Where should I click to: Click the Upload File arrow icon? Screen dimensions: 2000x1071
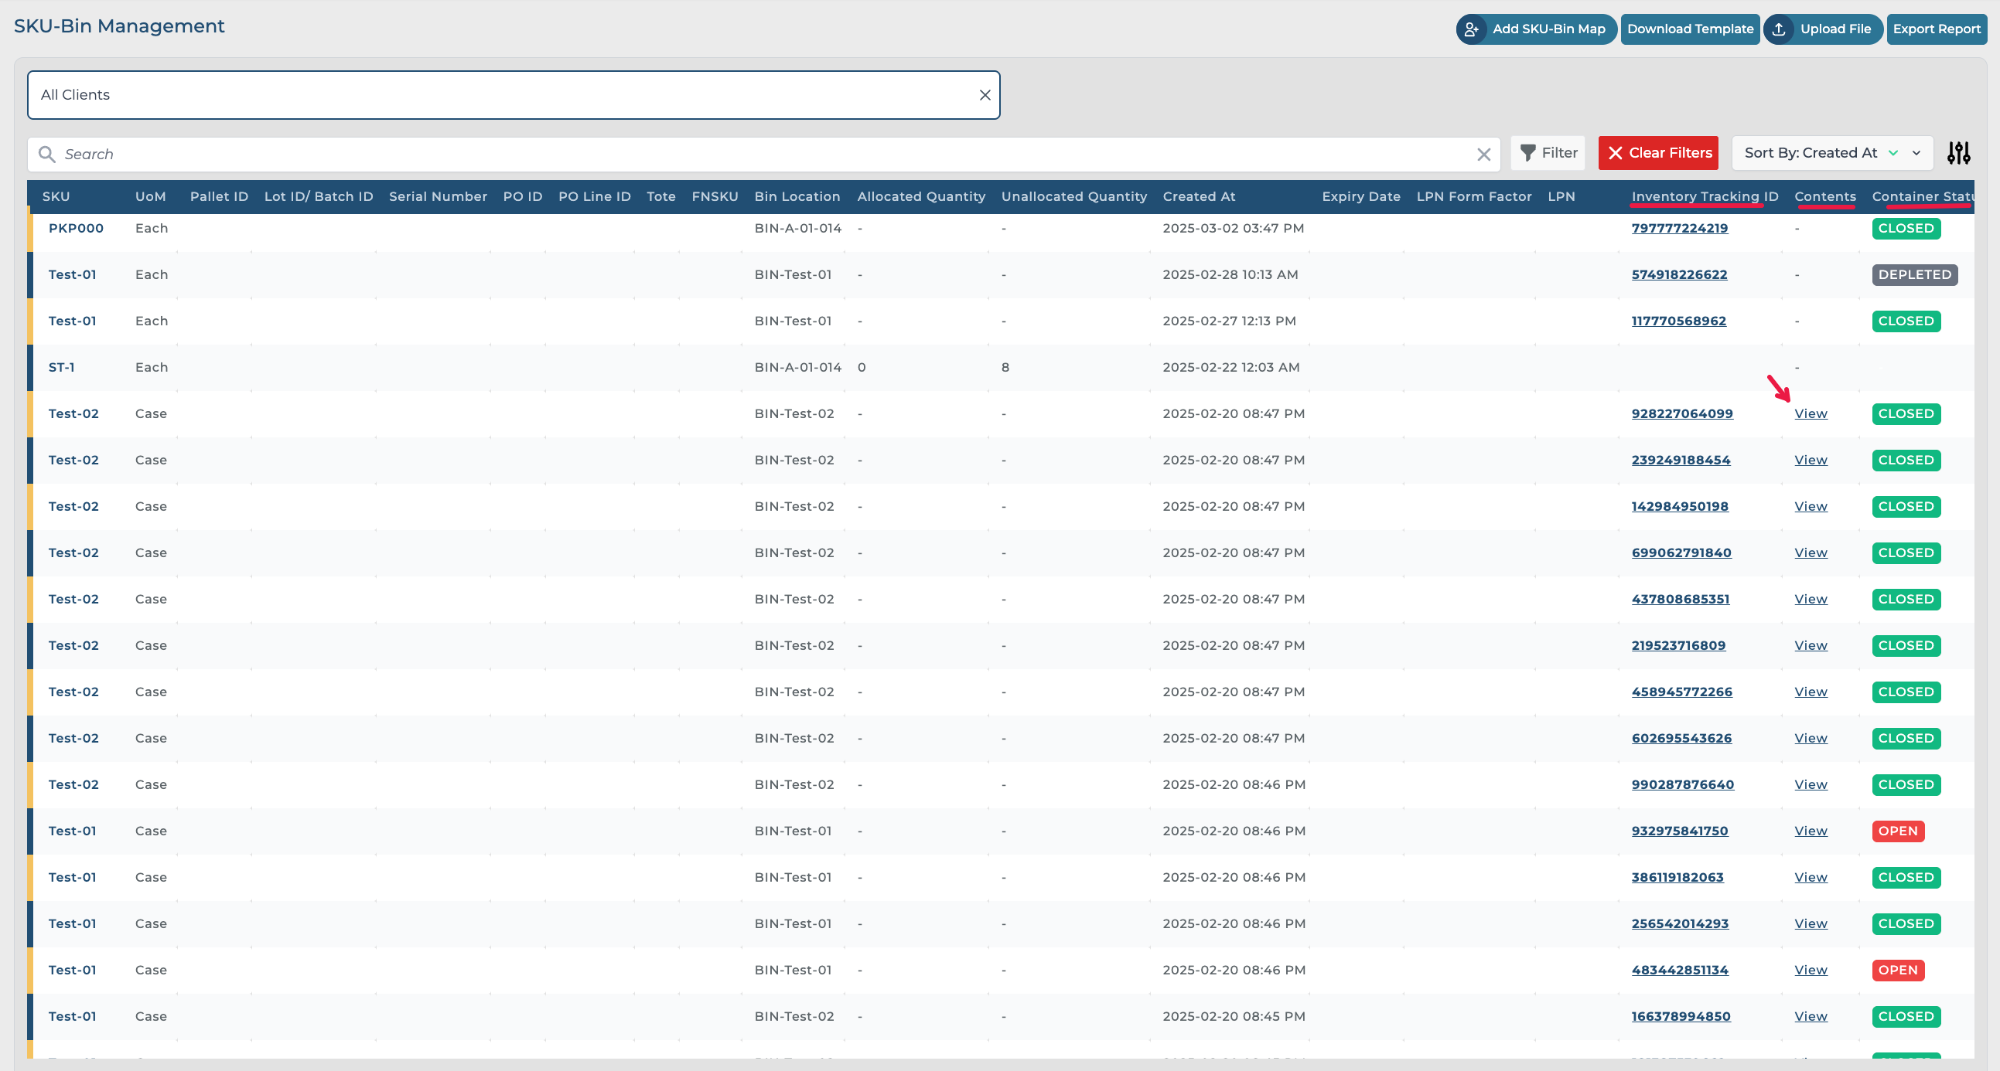(1779, 29)
